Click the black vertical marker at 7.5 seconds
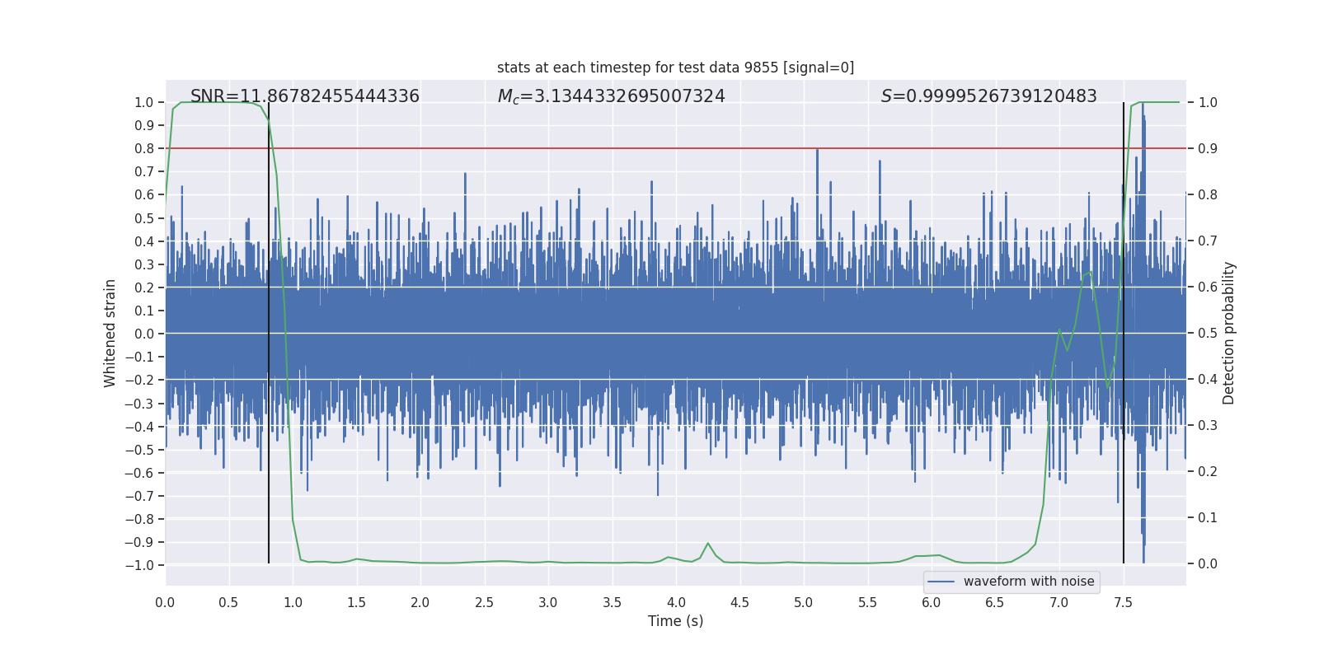The height and width of the screenshot is (659, 1319). pyautogui.click(x=1124, y=494)
